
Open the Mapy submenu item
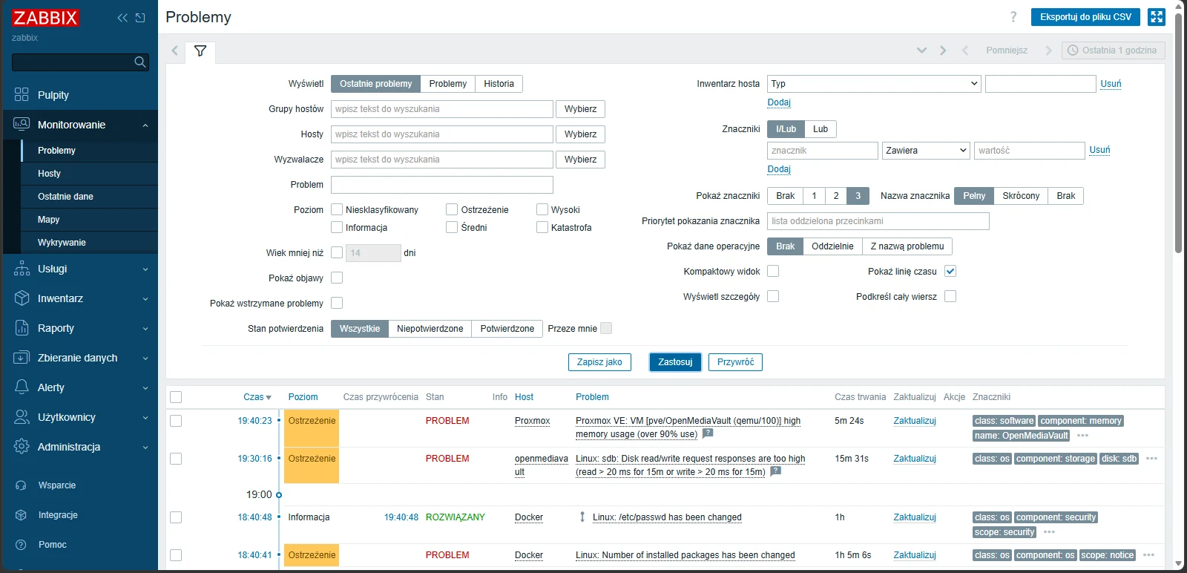pos(89,220)
